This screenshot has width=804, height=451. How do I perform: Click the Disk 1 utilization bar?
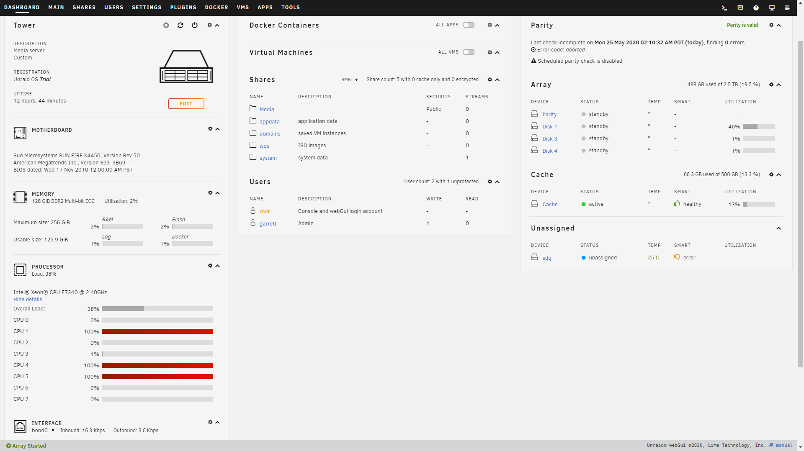coord(758,126)
